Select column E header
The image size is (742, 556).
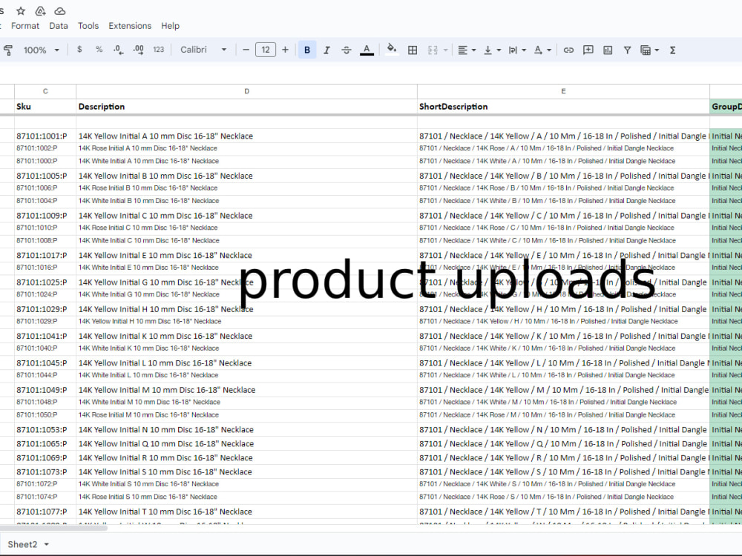tap(563, 91)
